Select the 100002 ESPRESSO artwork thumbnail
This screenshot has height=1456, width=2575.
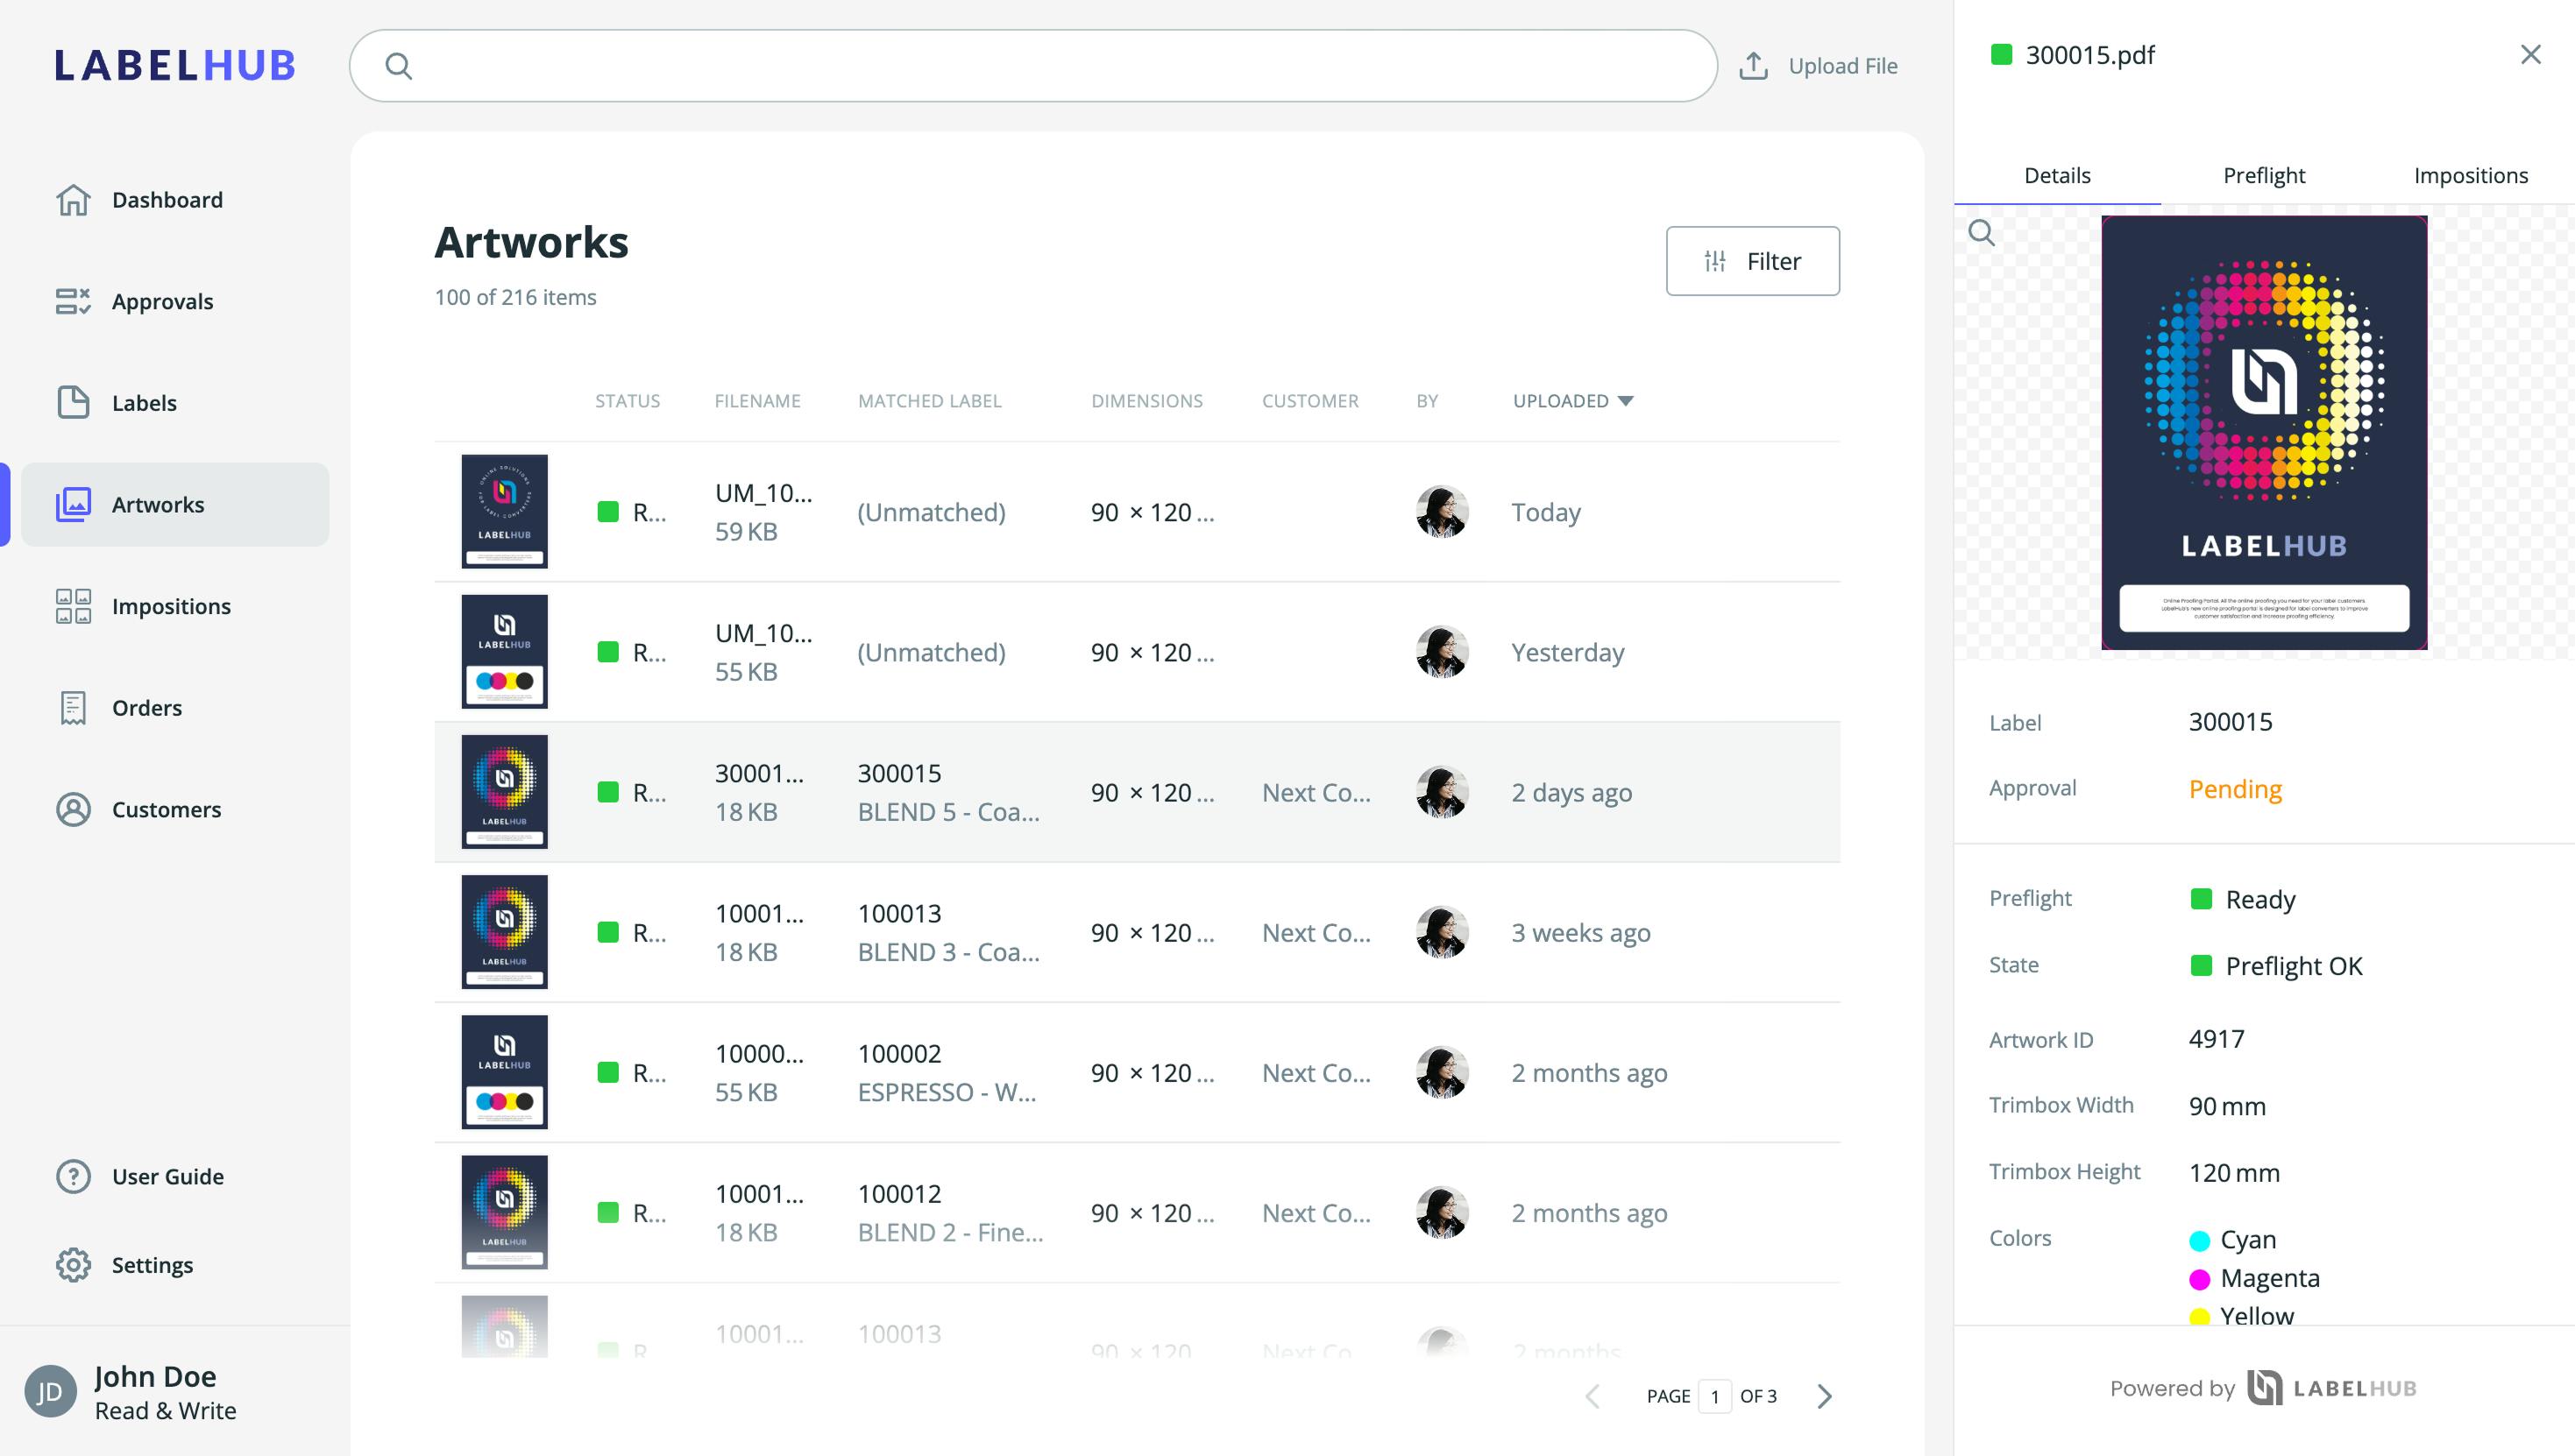pos(504,1072)
